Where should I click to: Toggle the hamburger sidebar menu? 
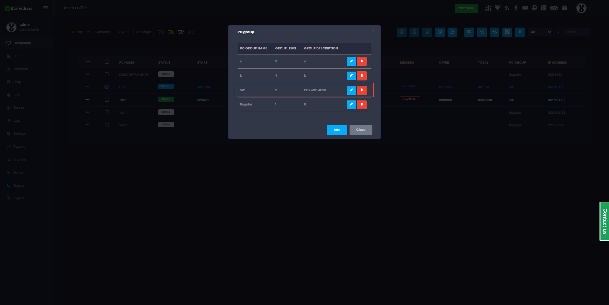46,8
